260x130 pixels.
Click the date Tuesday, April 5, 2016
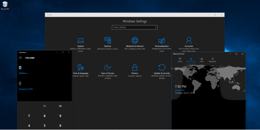[185, 93]
